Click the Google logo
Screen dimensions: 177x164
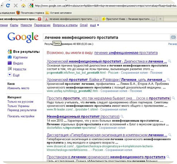23,37
